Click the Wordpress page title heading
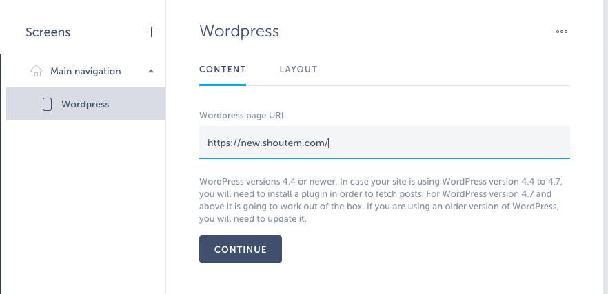The height and width of the screenshot is (294, 608). (239, 31)
